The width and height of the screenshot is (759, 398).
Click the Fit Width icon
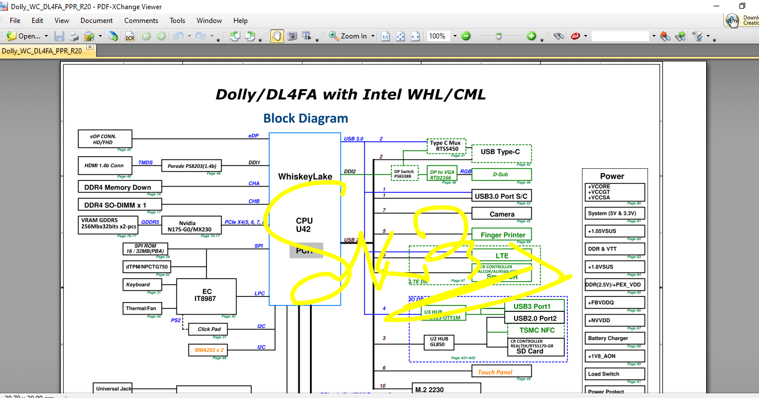[x=416, y=36]
